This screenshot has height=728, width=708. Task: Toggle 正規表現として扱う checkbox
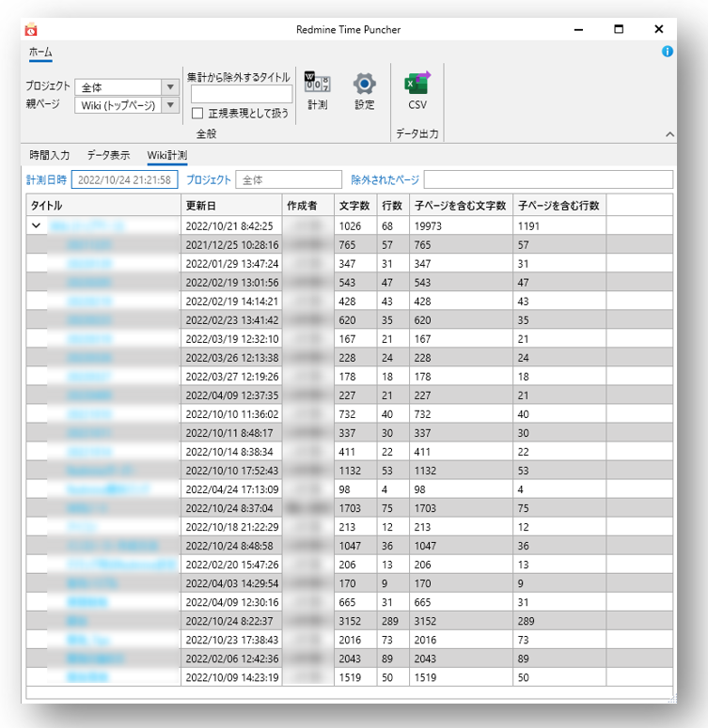[197, 114]
